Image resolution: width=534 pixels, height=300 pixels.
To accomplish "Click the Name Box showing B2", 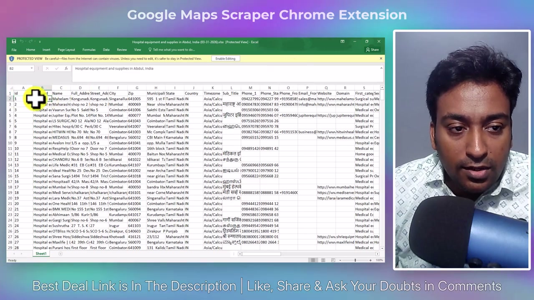I will (18, 68).
